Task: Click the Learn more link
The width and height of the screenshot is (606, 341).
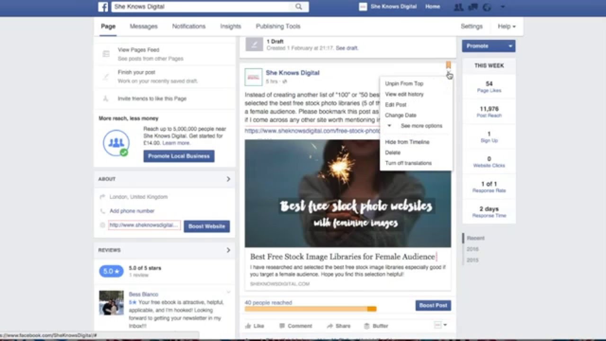Action: click(177, 143)
